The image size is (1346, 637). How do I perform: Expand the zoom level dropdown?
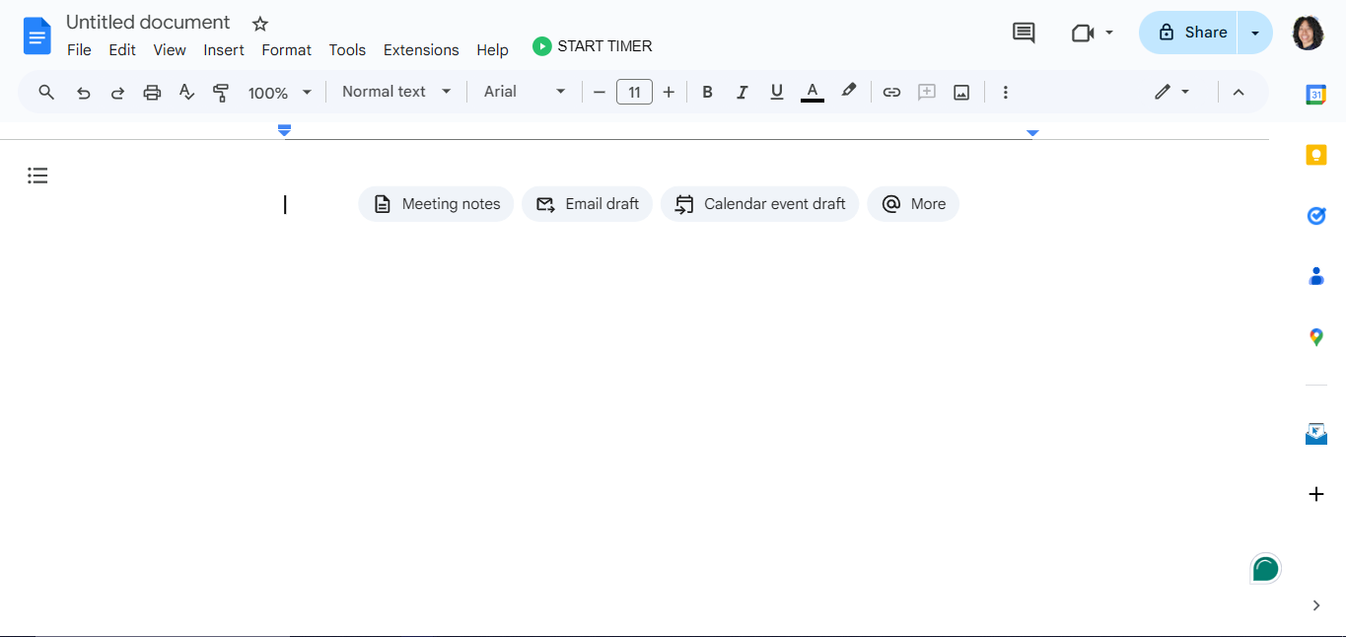pos(280,93)
